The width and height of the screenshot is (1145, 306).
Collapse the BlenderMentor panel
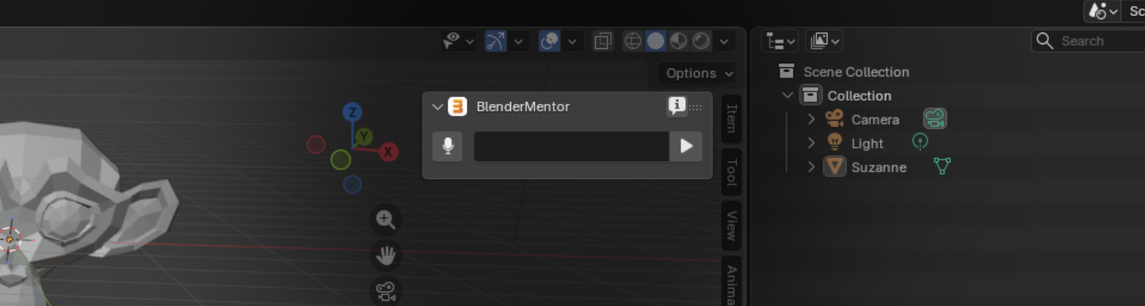438,107
